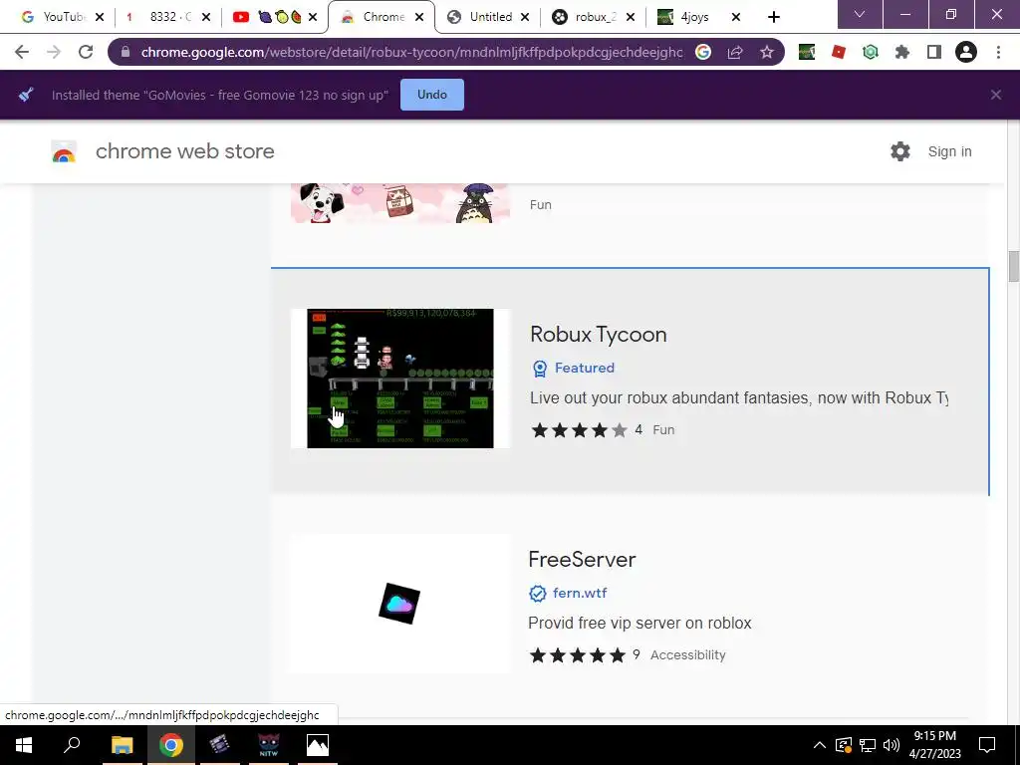The image size is (1020, 765).
Task: Click the Featured badge on Robux Tycoon
Action: pos(573,369)
